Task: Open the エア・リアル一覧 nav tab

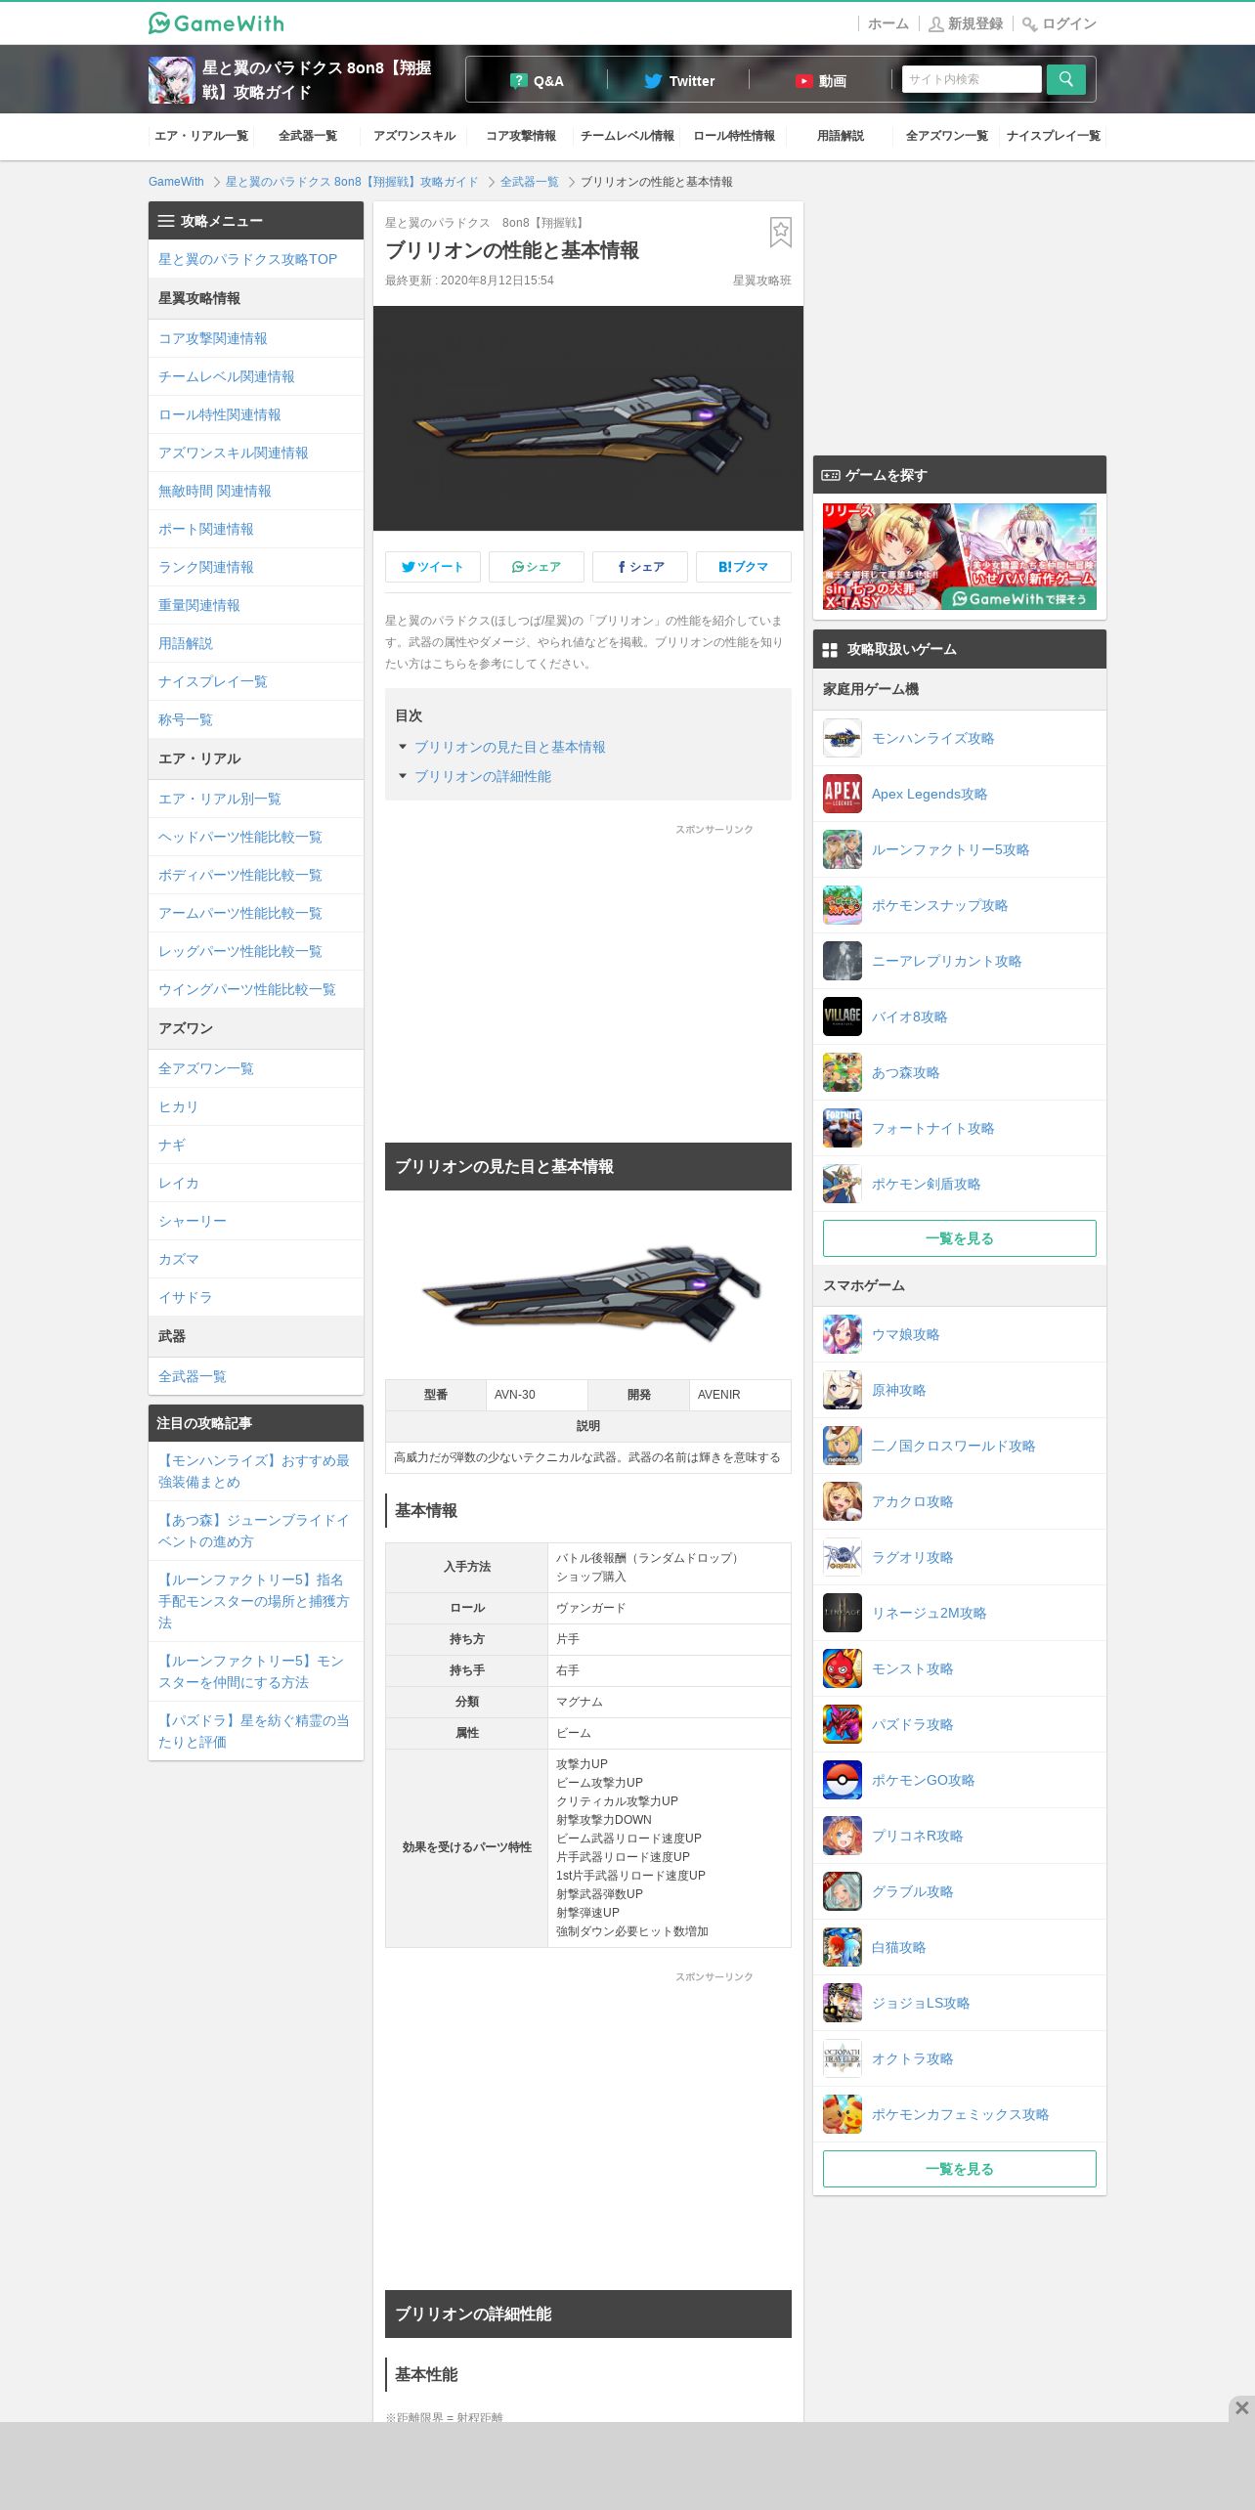Action: (x=201, y=136)
